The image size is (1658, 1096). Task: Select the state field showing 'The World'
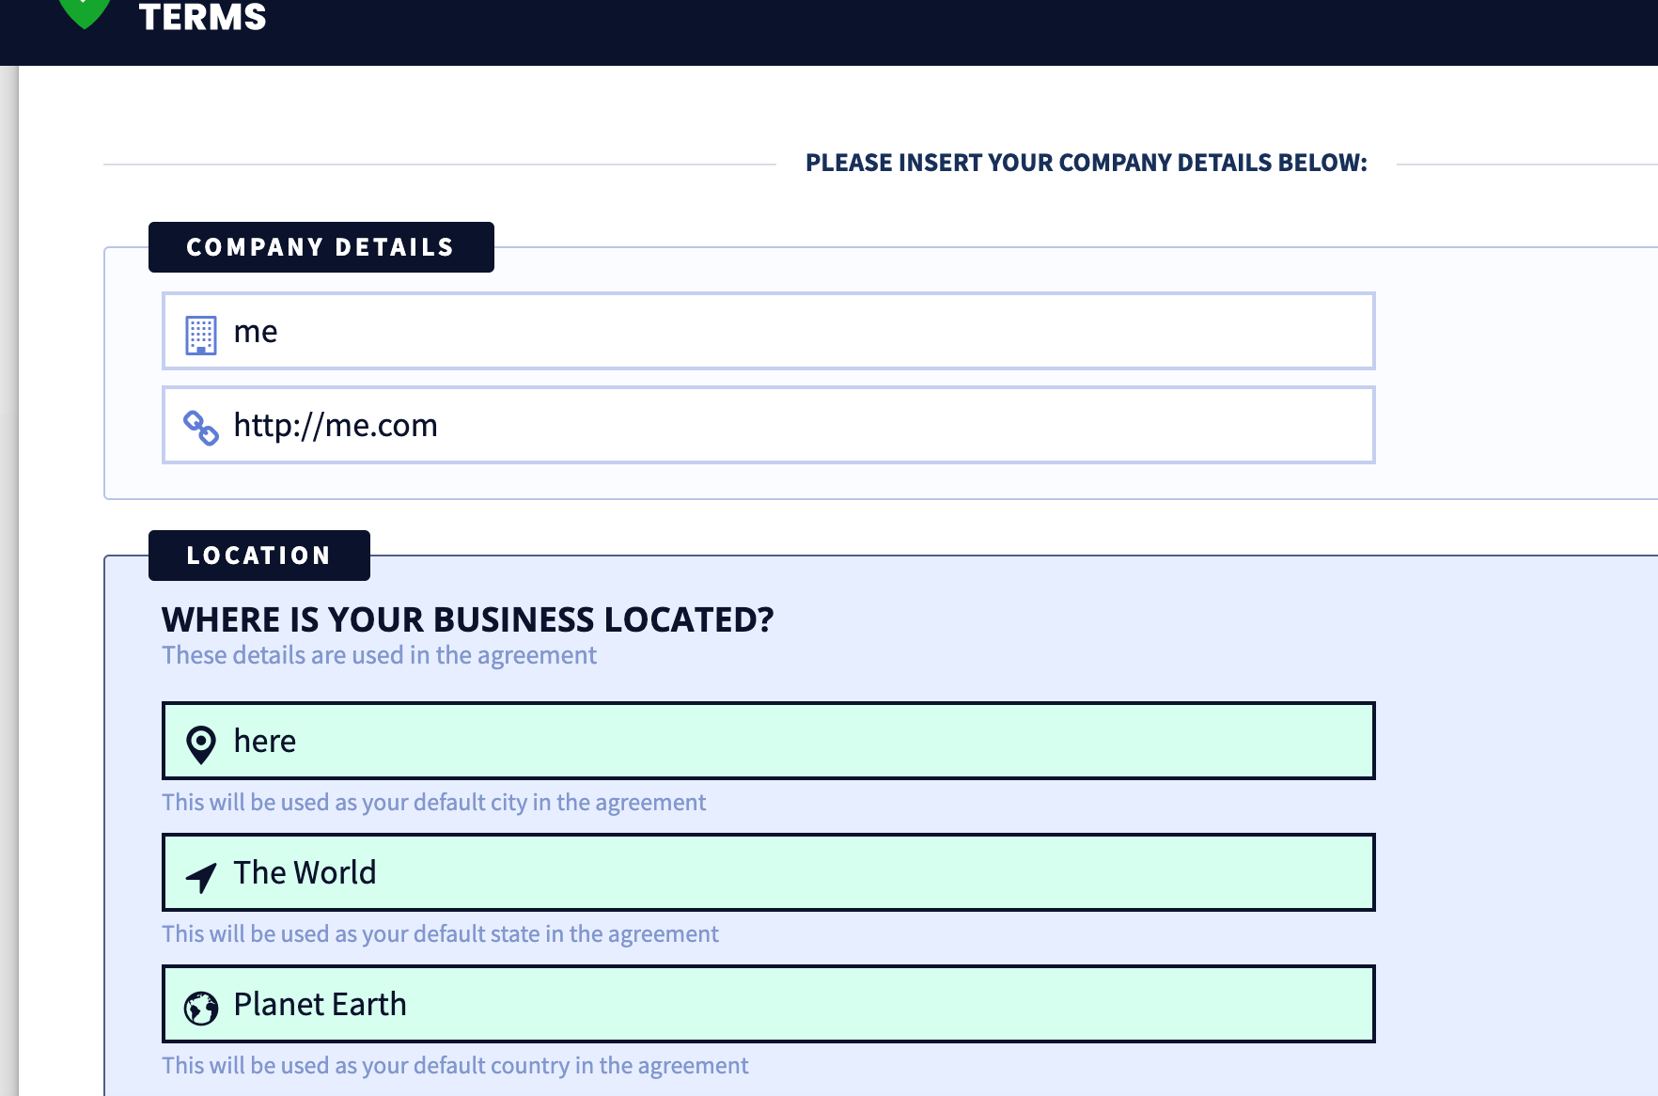point(768,872)
